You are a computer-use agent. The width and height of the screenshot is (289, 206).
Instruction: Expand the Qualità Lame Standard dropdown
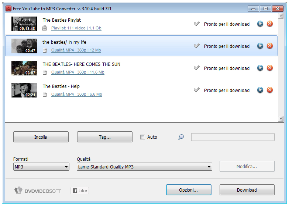pyautogui.click(x=144, y=167)
